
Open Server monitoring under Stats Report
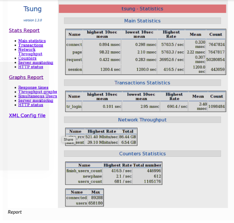coord(36,63)
